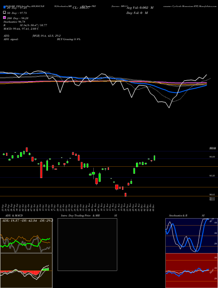This screenshot has height=288, width=218.
Task: Click the MACD histogram chart thumbnail
Action: click(26, 271)
